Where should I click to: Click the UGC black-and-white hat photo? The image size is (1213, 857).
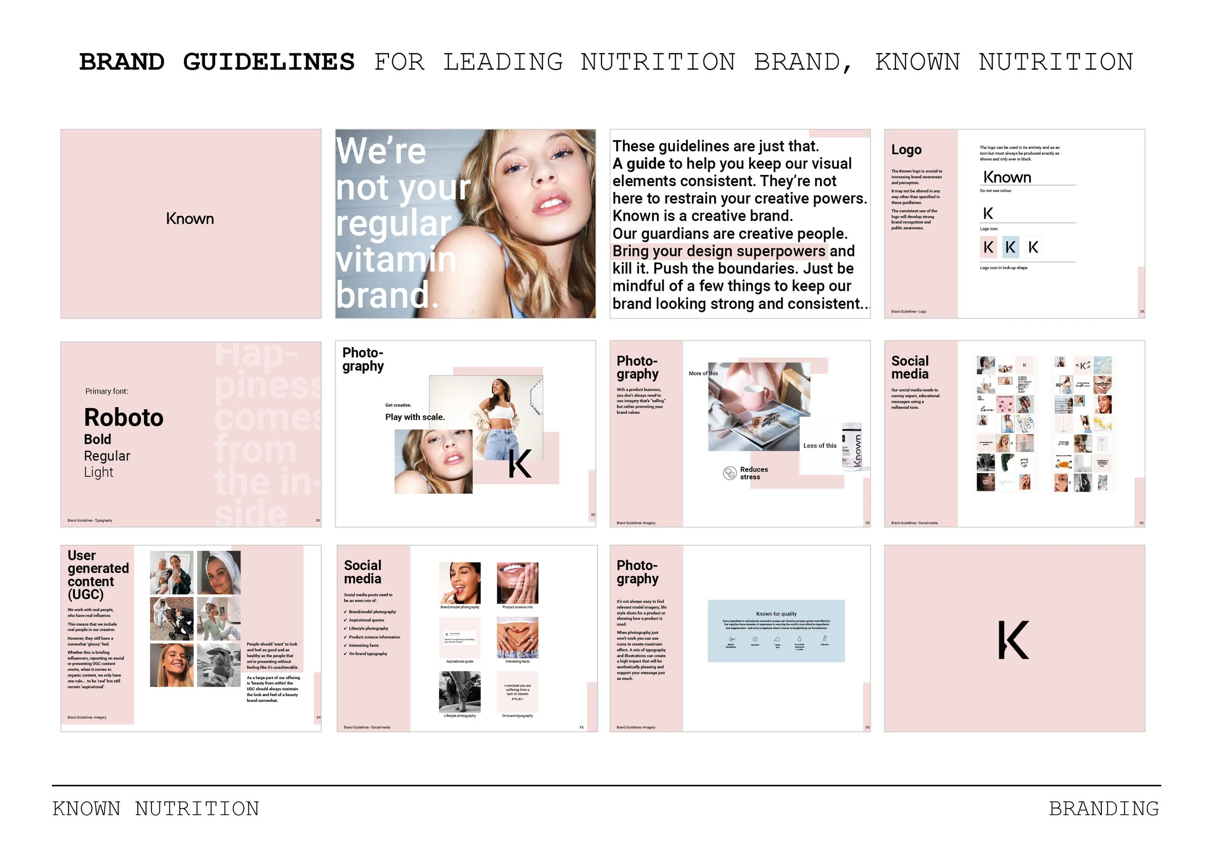pyautogui.click(x=219, y=665)
